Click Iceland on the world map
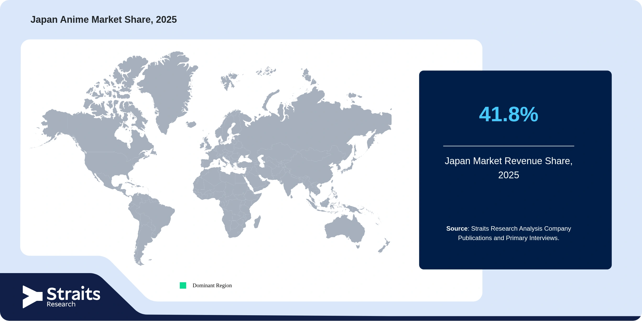The width and height of the screenshot is (642, 321). pyautogui.click(x=191, y=124)
